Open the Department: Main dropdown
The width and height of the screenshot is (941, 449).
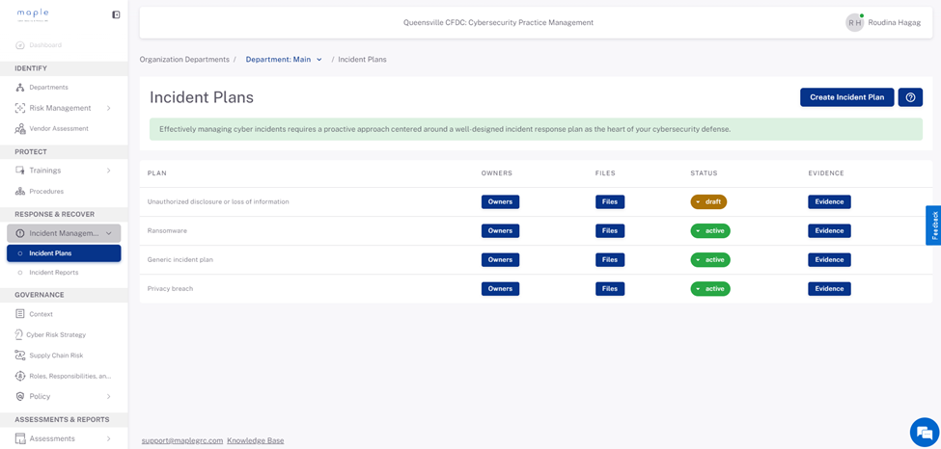click(x=284, y=60)
